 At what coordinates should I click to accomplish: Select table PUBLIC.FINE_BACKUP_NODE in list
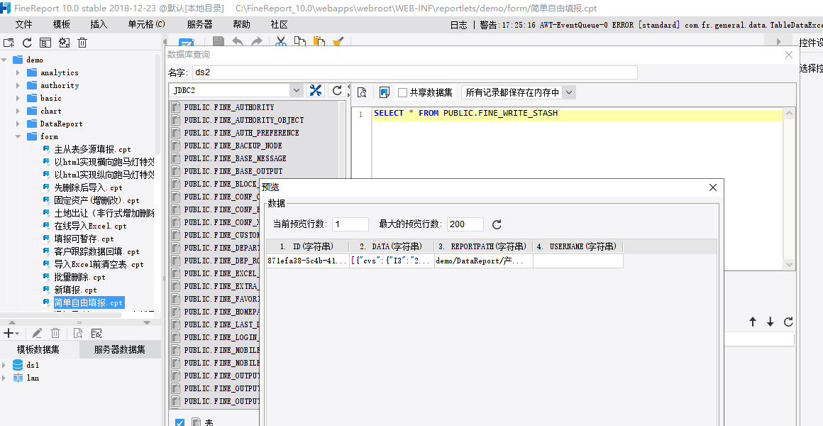pos(233,146)
